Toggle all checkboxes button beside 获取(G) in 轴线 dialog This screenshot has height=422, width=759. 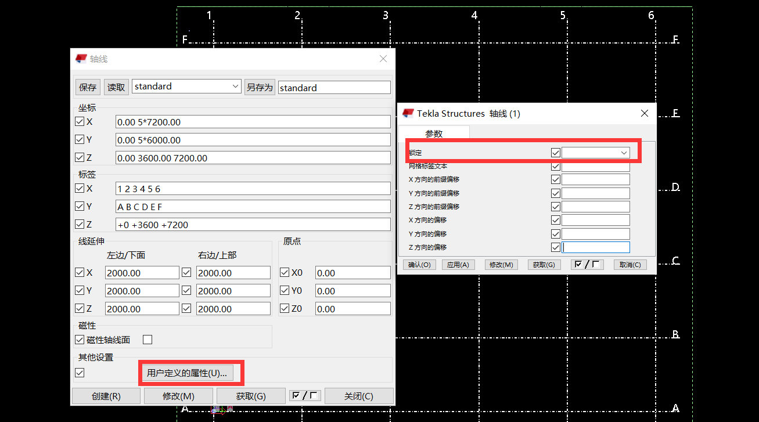(305, 396)
